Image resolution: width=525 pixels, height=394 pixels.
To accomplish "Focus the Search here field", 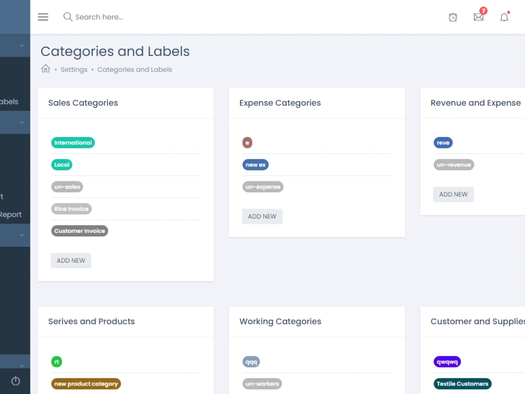I will (99, 17).
